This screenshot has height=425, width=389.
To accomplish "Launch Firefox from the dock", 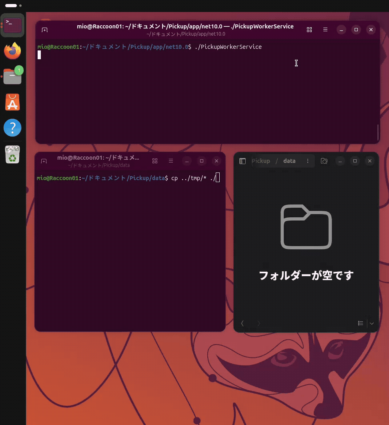I will point(12,51).
